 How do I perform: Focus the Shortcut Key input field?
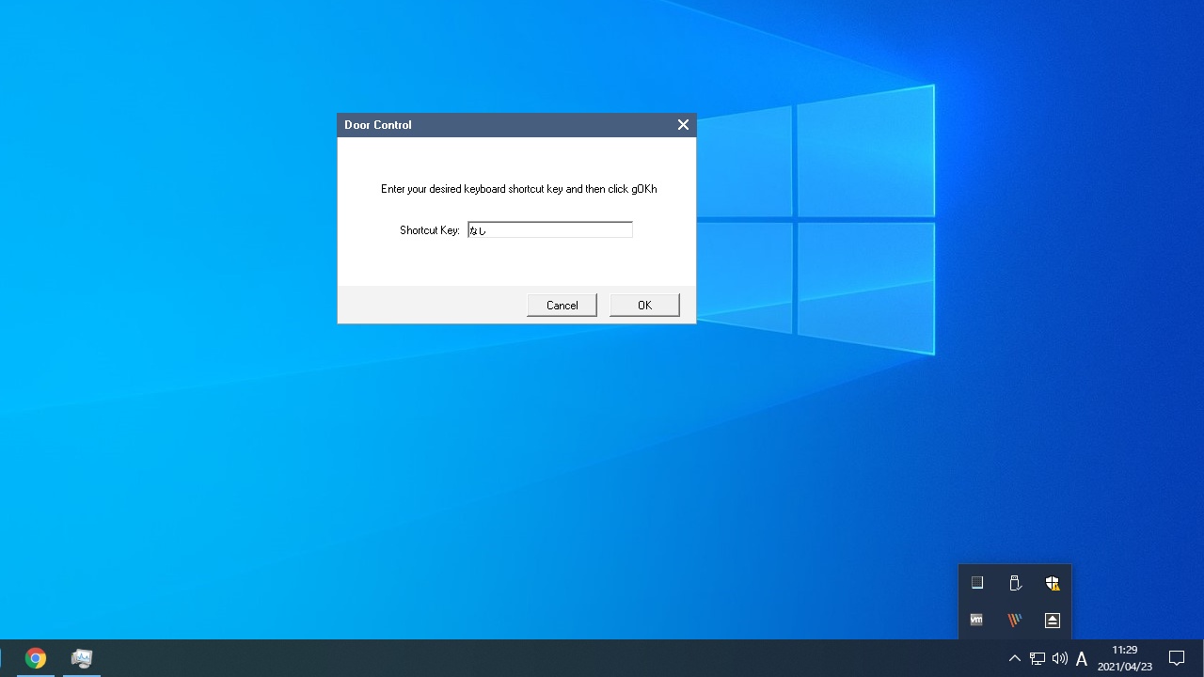[x=550, y=229]
